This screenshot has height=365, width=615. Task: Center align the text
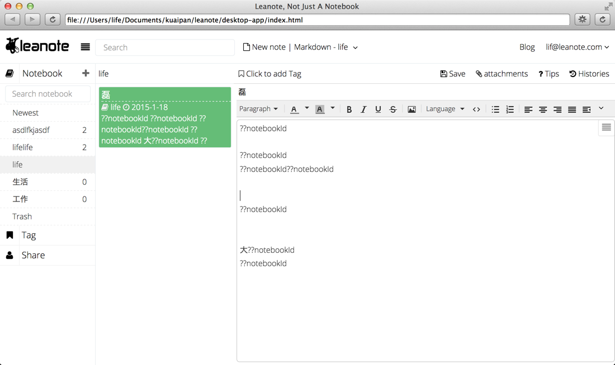(x=543, y=109)
